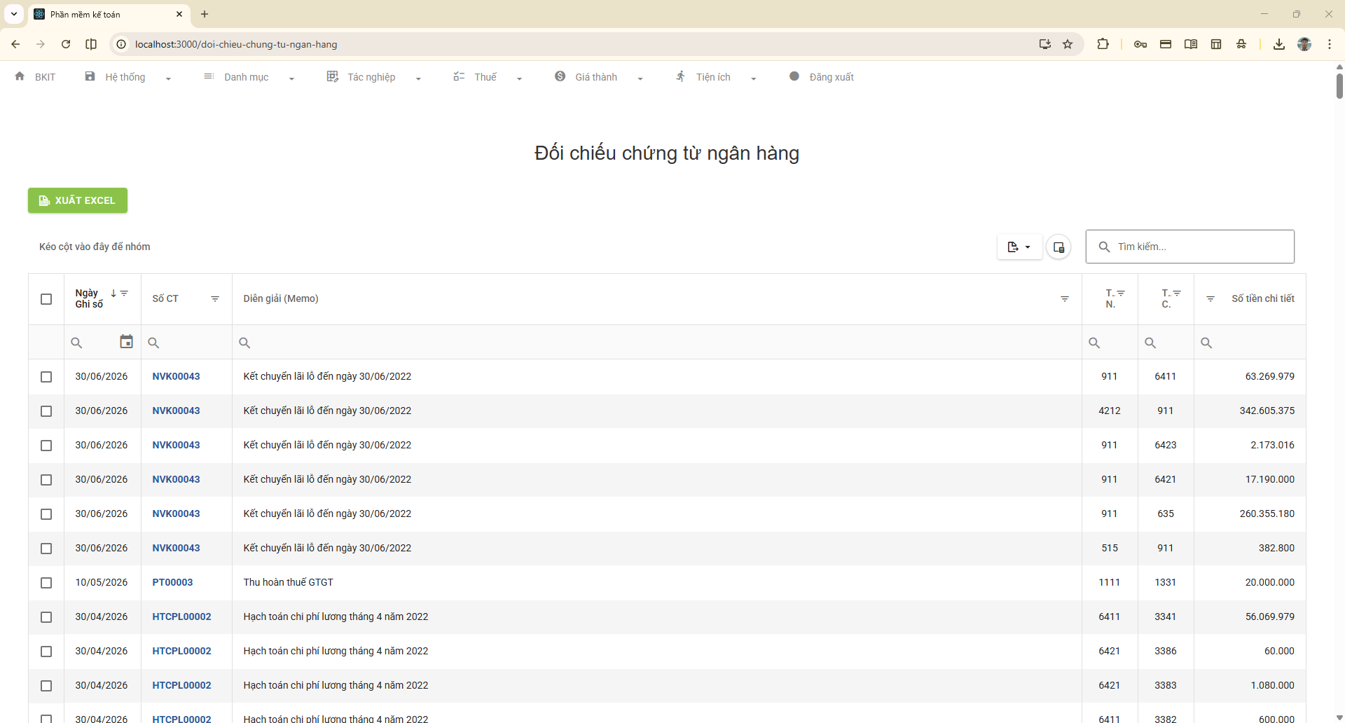Click filter icon on Số tiền chi tiết
Viewport: 1345px width, 723px height.
point(1210,299)
